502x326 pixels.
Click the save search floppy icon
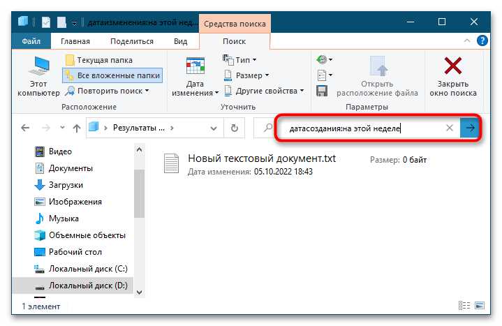point(322,91)
